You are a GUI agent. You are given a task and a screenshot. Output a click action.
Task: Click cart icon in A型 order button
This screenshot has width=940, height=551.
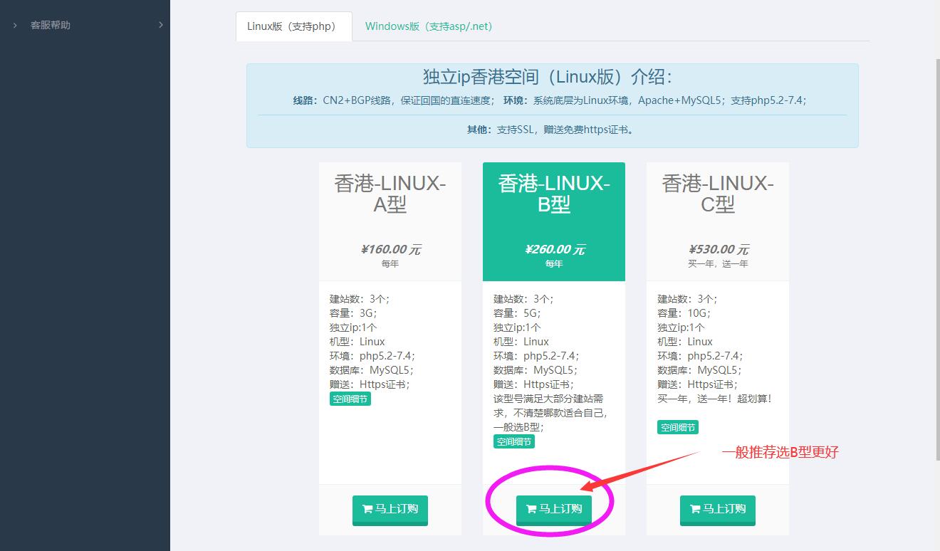click(367, 509)
